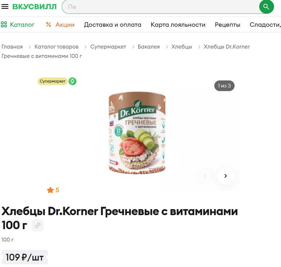Click into the search input field
Screen dimensions: 281x267
(160, 7)
